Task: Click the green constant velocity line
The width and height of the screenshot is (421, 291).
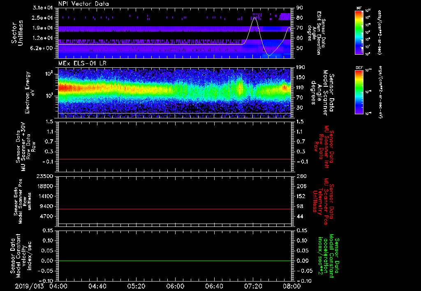Action: click(x=175, y=261)
